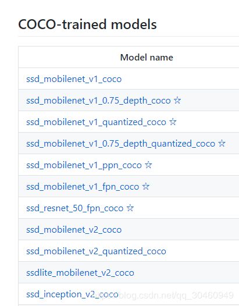Click star after ssd_mobilenet_v1_0.75_depth_quantized_coco
The height and width of the screenshot is (306, 239).
coord(222,144)
